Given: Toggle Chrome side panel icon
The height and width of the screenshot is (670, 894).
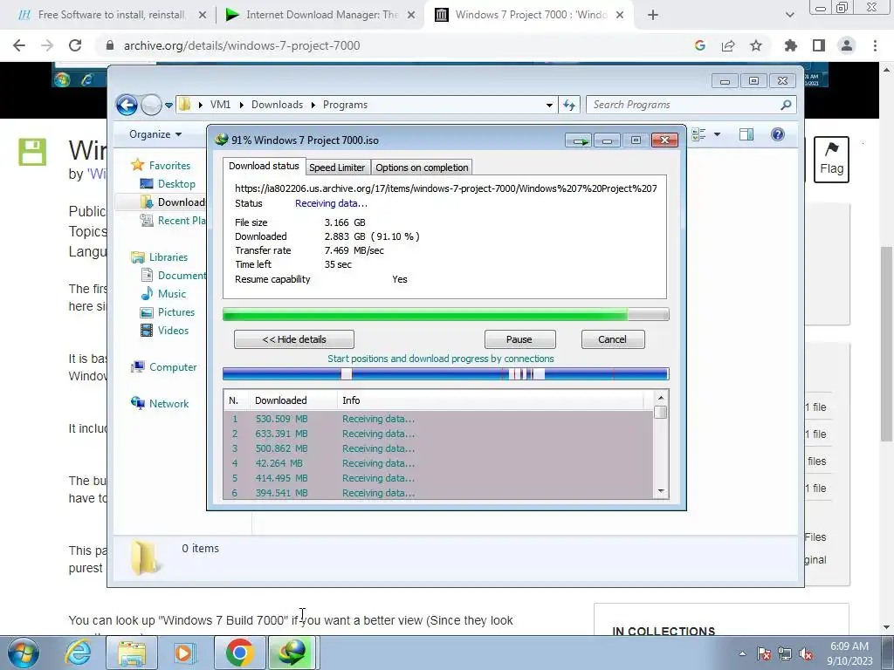Looking at the screenshot, I should pyautogui.click(x=819, y=45).
